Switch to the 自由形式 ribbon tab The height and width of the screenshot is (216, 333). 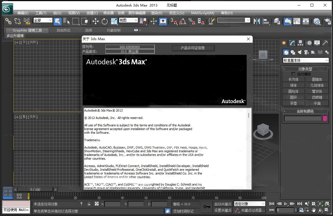[x=63, y=30]
